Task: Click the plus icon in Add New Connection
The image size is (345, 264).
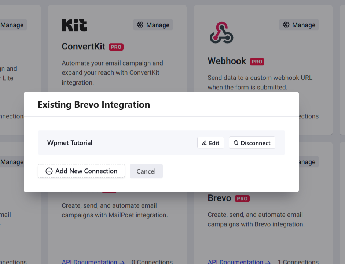Action: coord(49,171)
